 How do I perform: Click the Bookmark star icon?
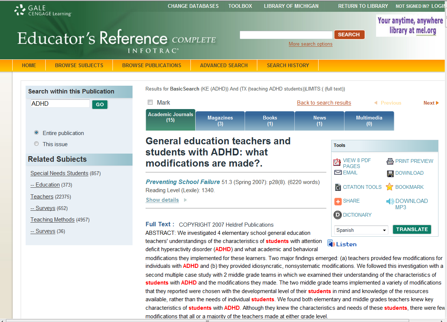389,187
